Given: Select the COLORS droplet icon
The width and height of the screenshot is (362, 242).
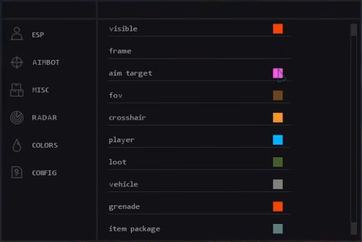Looking at the screenshot, I should pos(17,145).
